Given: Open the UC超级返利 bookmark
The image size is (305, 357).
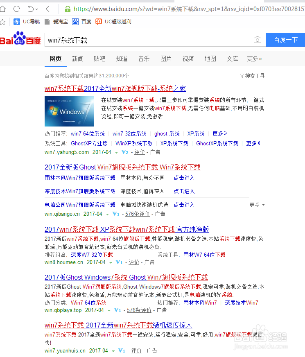Looking at the screenshot, I should (x=113, y=22).
